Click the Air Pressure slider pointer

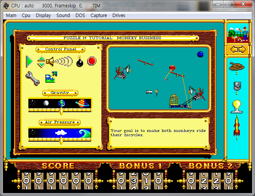pos(61,140)
